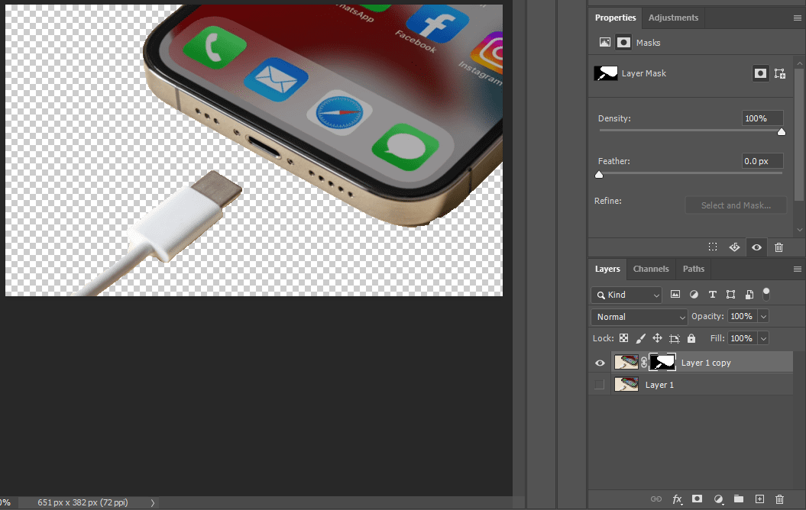Select Layer 1 by name
The height and width of the screenshot is (510, 806).
(x=659, y=385)
